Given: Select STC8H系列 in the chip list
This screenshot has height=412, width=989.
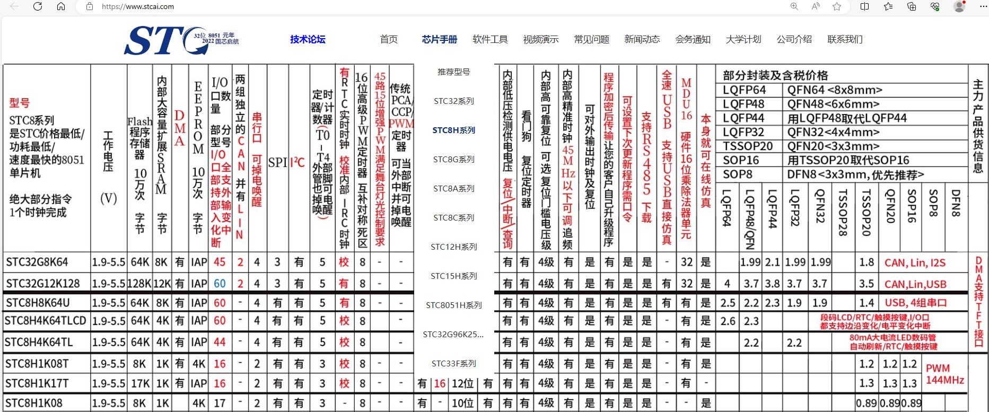Looking at the screenshot, I should 453,130.
